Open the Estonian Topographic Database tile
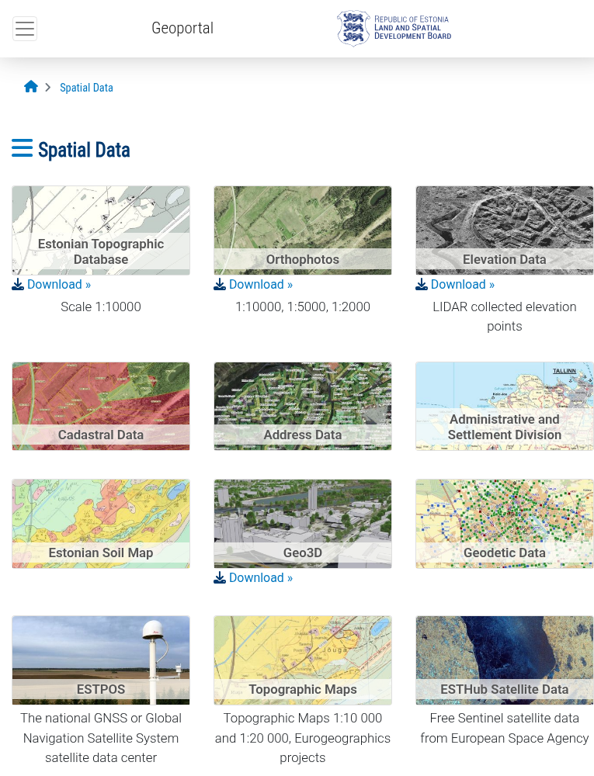 pos(101,230)
